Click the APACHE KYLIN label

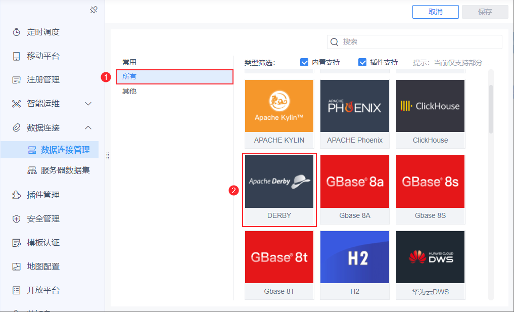pyautogui.click(x=279, y=140)
